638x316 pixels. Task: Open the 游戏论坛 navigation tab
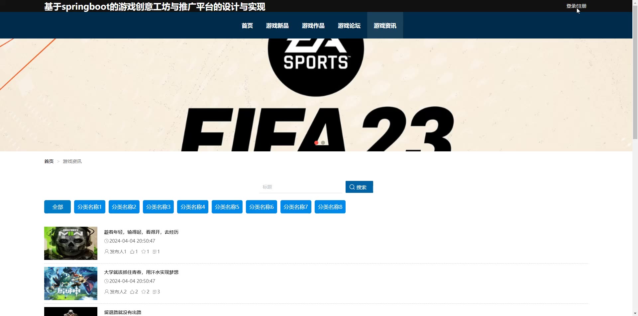pyautogui.click(x=349, y=26)
